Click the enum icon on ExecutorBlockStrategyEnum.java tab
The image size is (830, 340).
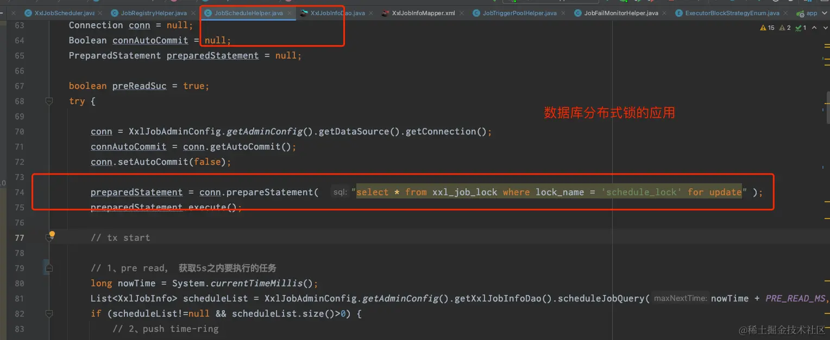tap(679, 13)
